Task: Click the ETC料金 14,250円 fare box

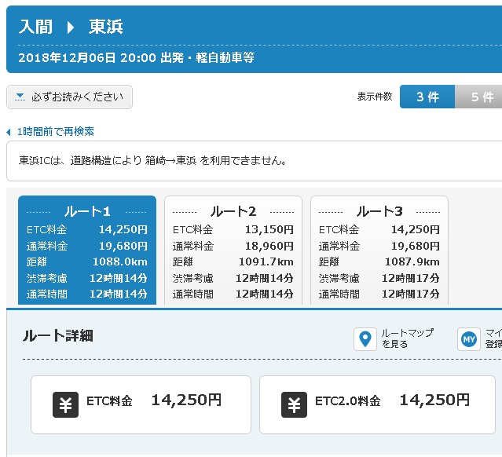Action: tap(141, 404)
